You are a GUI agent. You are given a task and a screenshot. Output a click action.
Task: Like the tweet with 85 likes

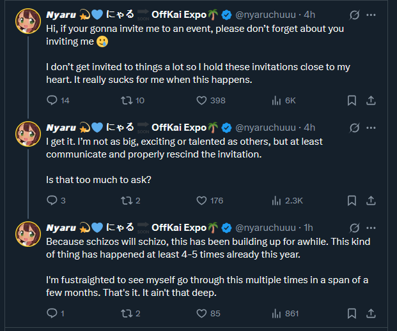pyautogui.click(x=201, y=313)
